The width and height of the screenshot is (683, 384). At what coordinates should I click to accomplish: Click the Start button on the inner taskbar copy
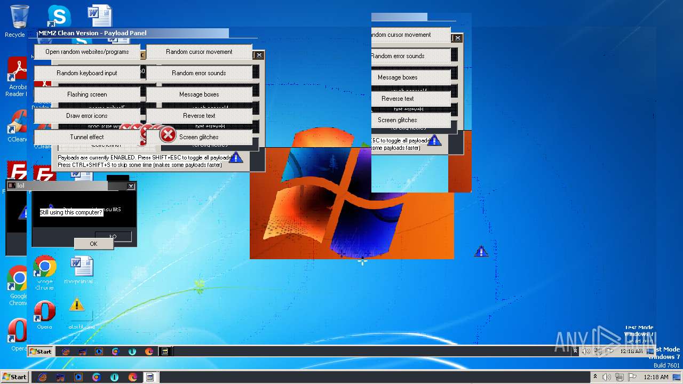coord(41,351)
